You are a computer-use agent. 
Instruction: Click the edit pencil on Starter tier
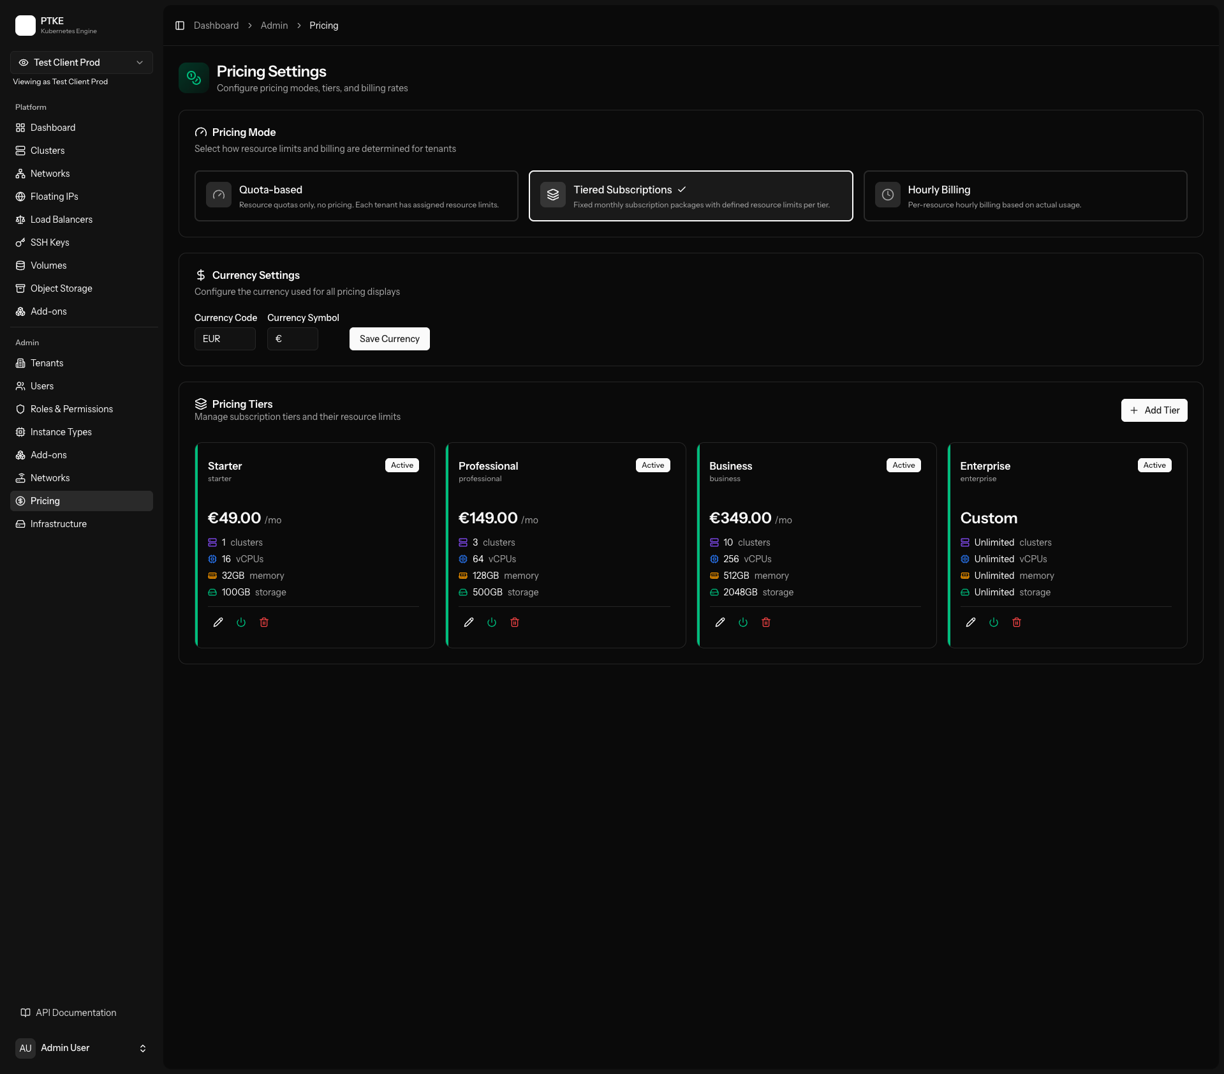218,622
